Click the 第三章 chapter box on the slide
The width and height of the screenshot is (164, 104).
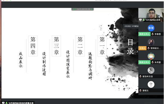[56, 46]
